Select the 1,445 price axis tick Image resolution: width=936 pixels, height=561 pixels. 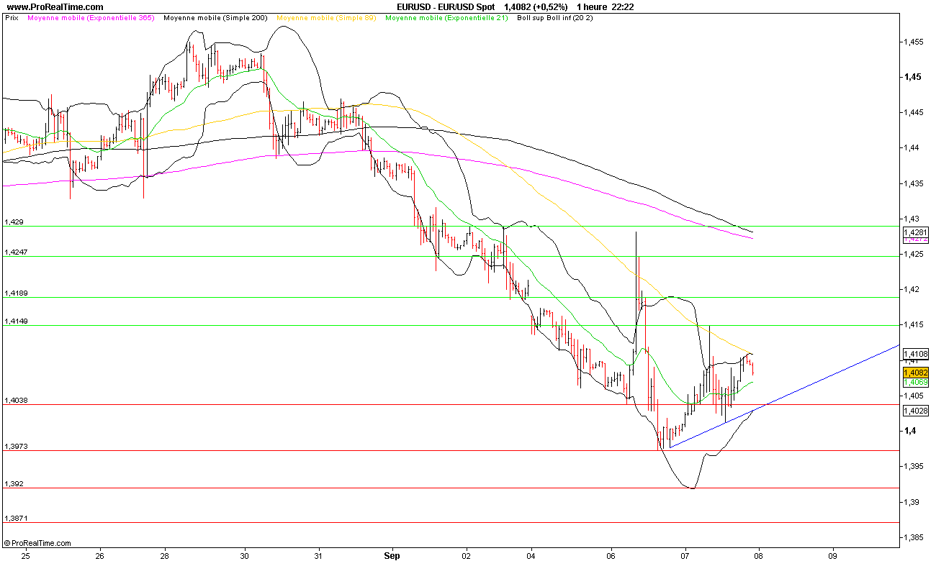pyautogui.click(x=915, y=112)
